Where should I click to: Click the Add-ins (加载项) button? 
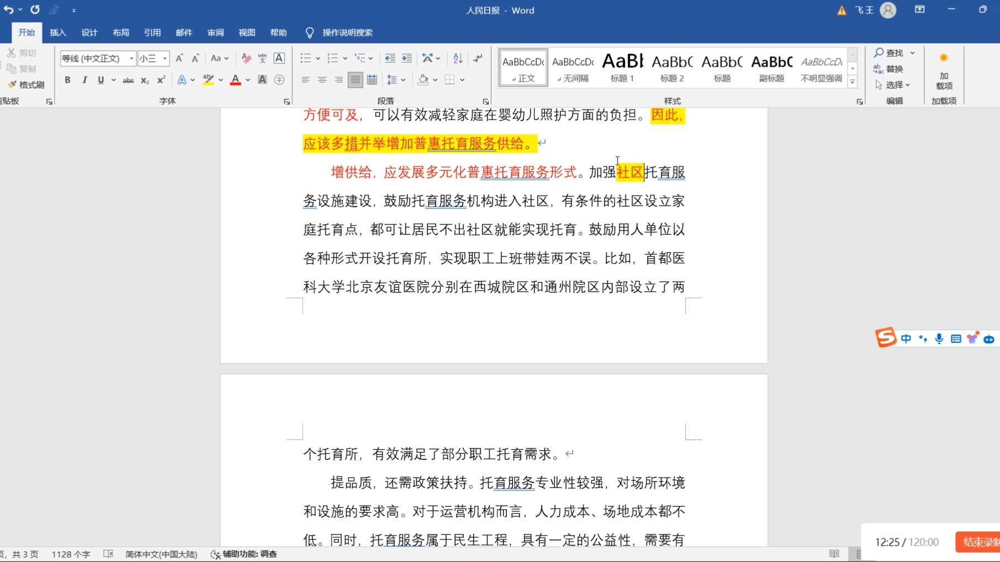[x=944, y=72]
